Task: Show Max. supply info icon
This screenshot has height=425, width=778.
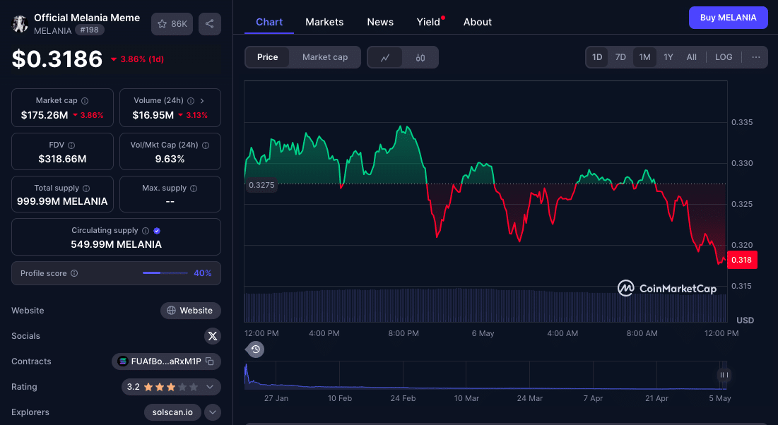Action: (x=194, y=188)
